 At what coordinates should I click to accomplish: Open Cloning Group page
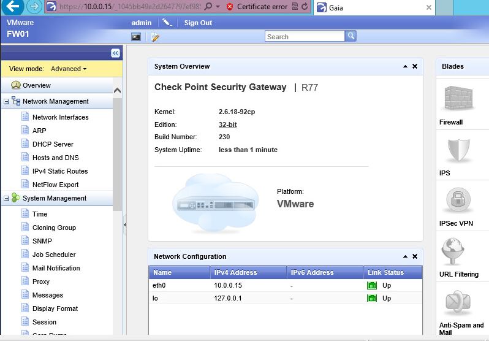[x=54, y=228]
